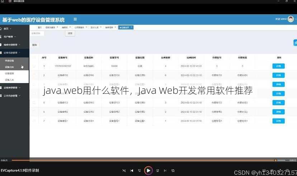The width and height of the screenshot is (297, 176).
Task: Select the 设备入库 submenu item
Action: [x=14, y=80]
